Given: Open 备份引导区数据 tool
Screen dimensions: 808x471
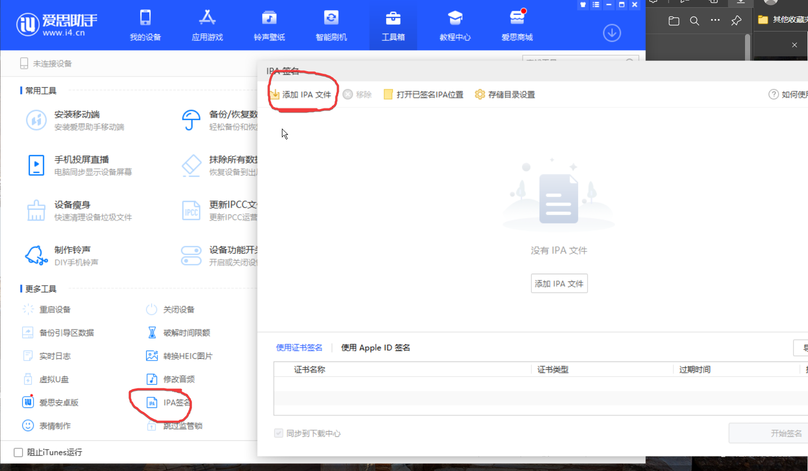Looking at the screenshot, I should coord(58,333).
